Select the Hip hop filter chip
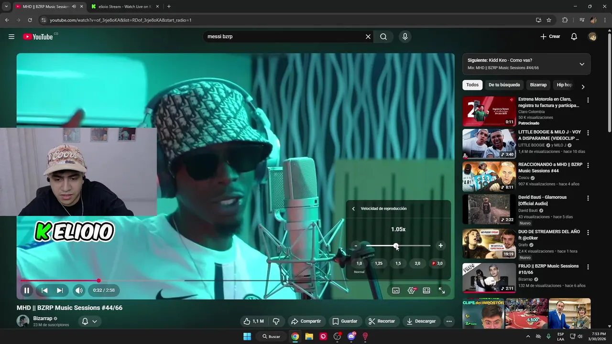612x344 pixels. tap(564, 85)
